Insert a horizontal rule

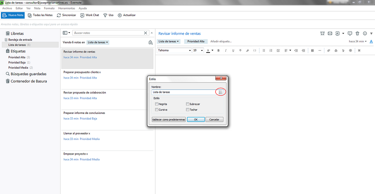pos(320,50)
